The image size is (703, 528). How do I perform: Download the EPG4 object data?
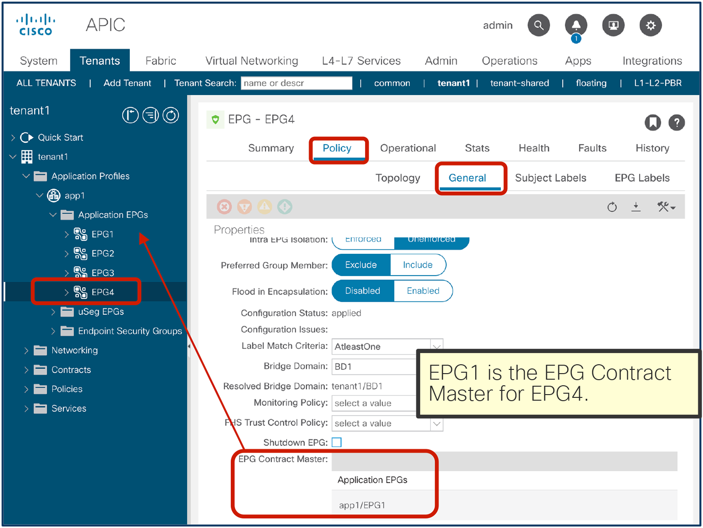636,207
